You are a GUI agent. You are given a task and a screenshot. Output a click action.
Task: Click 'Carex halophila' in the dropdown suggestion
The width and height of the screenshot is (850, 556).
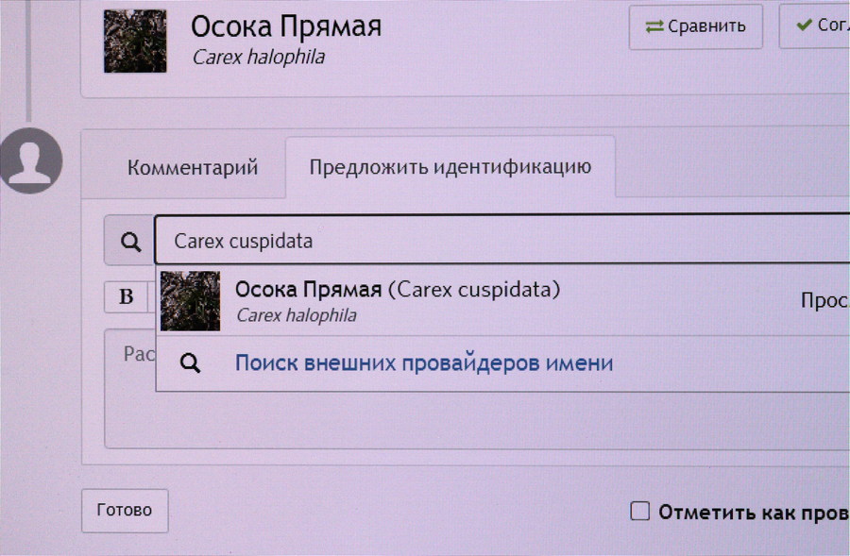point(296,315)
